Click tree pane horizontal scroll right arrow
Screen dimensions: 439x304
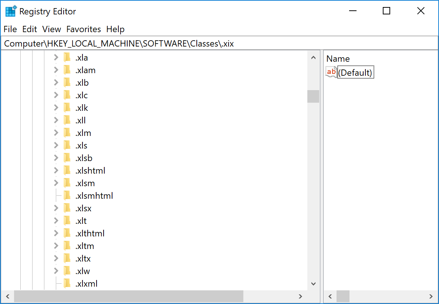pos(300,297)
